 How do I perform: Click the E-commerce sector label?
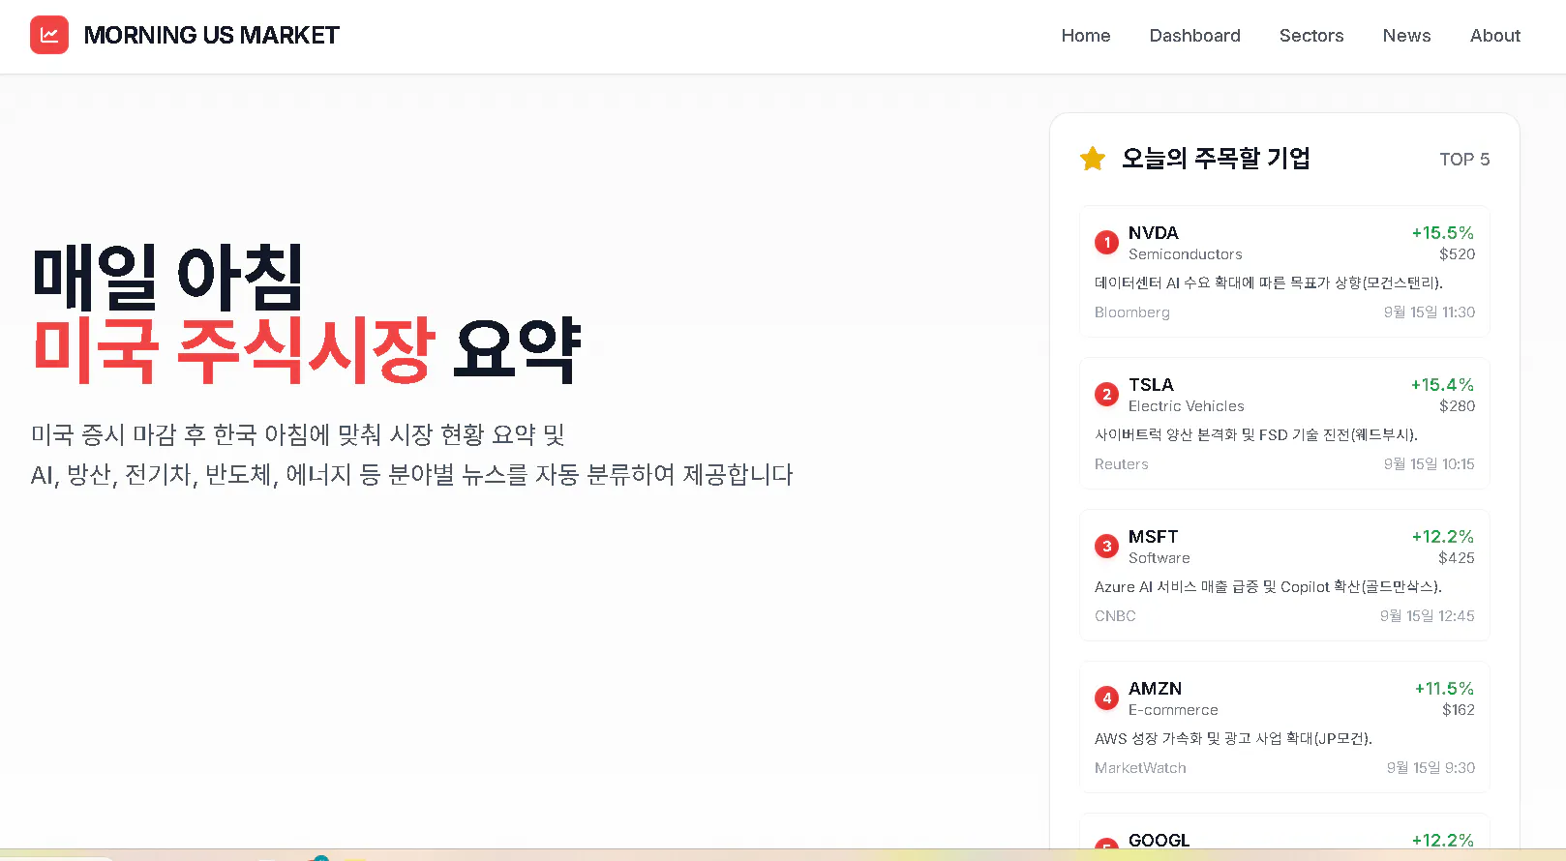[x=1173, y=710]
